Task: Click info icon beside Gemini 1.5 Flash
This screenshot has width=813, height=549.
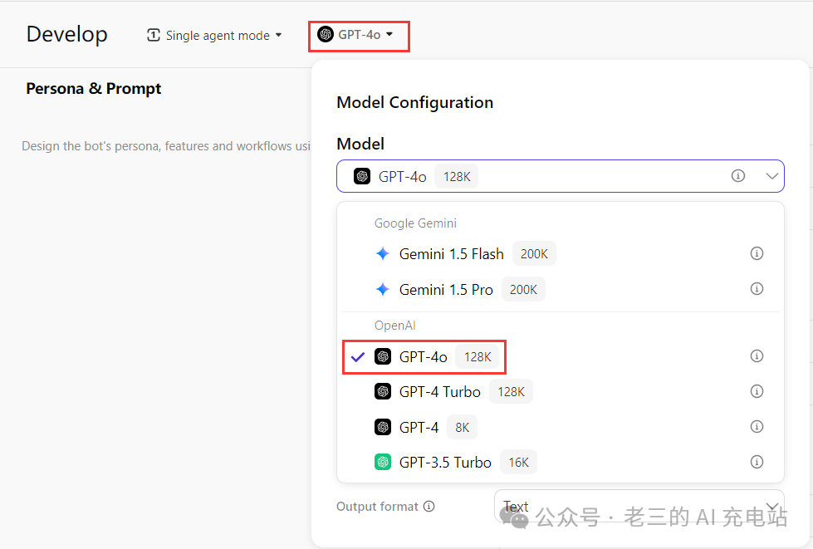Action: [757, 253]
